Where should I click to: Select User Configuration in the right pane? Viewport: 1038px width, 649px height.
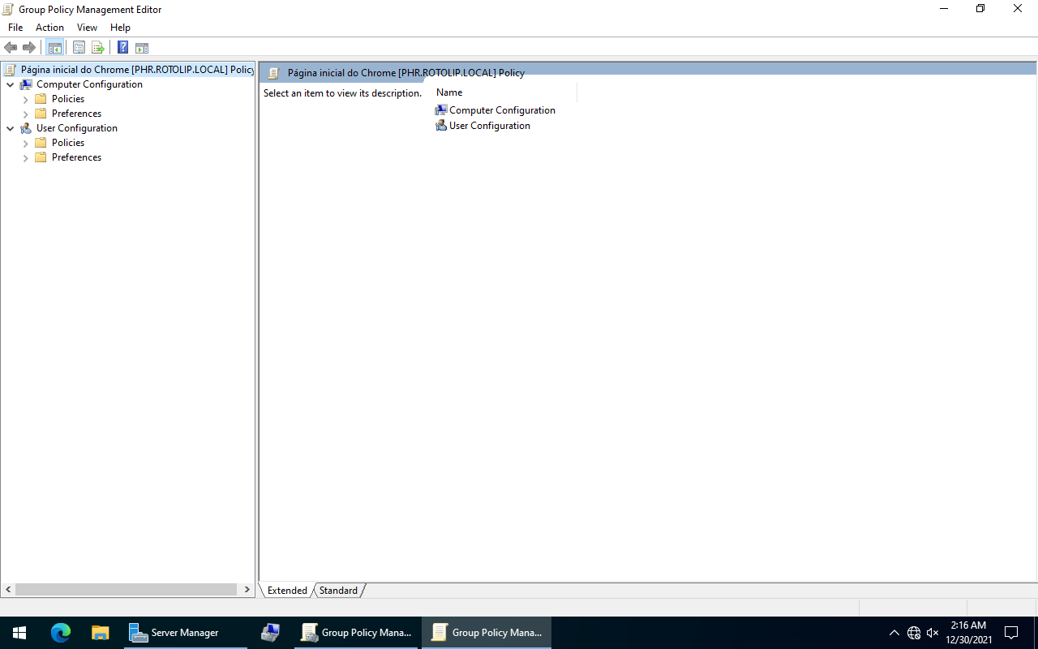[x=489, y=126]
